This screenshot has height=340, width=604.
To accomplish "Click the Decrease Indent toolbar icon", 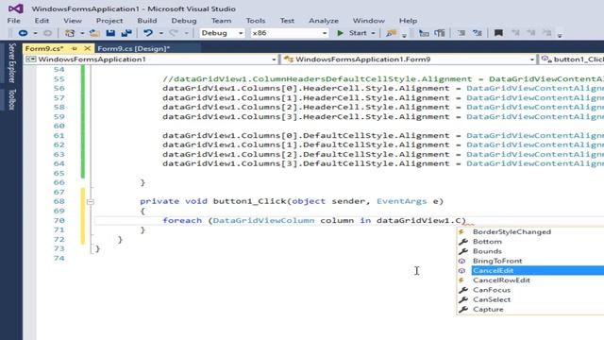I will pyautogui.click(x=424, y=33).
